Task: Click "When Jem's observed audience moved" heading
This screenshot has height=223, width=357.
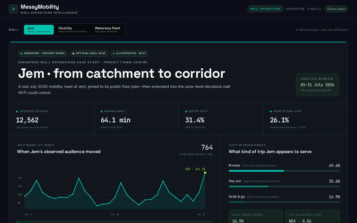Action: coord(59,152)
